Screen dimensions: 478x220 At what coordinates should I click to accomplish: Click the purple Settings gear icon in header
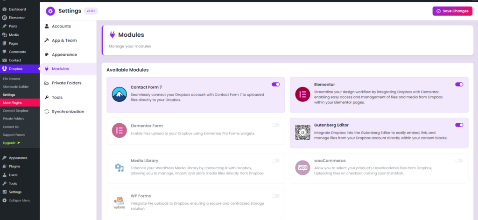[50, 11]
